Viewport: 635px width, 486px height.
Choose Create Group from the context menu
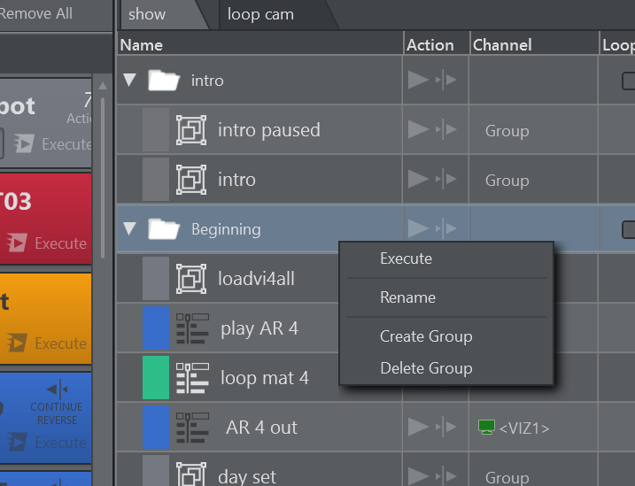point(426,336)
